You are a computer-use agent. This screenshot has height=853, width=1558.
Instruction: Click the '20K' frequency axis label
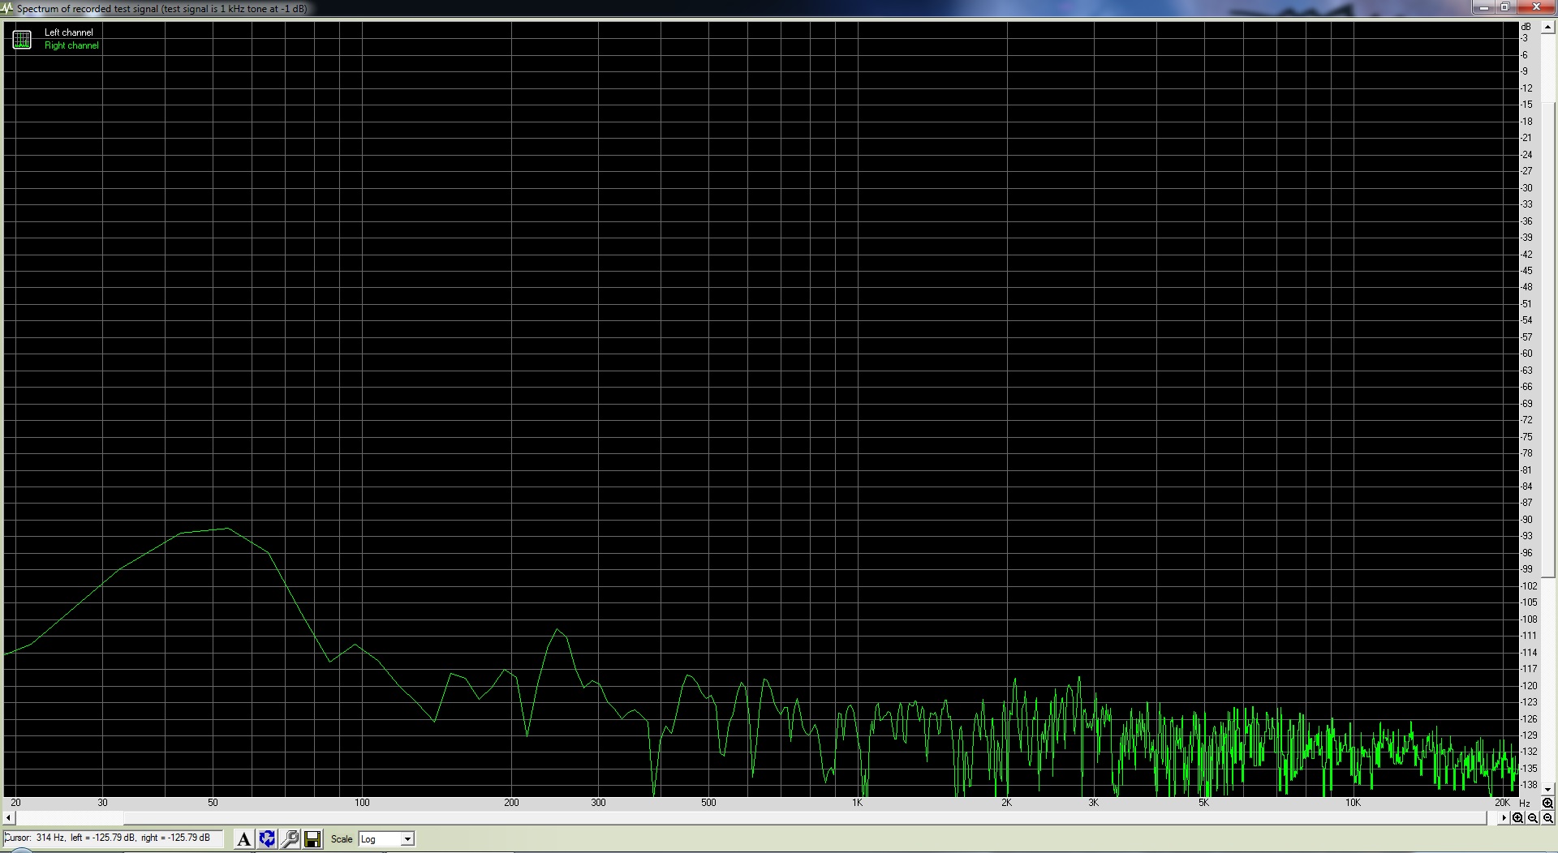(1502, 803)
